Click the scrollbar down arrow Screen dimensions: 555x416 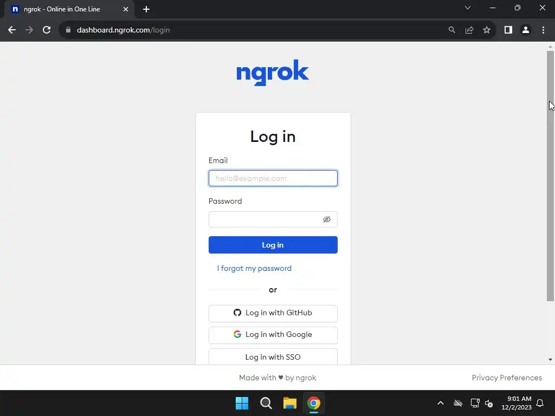coord(550,360)
